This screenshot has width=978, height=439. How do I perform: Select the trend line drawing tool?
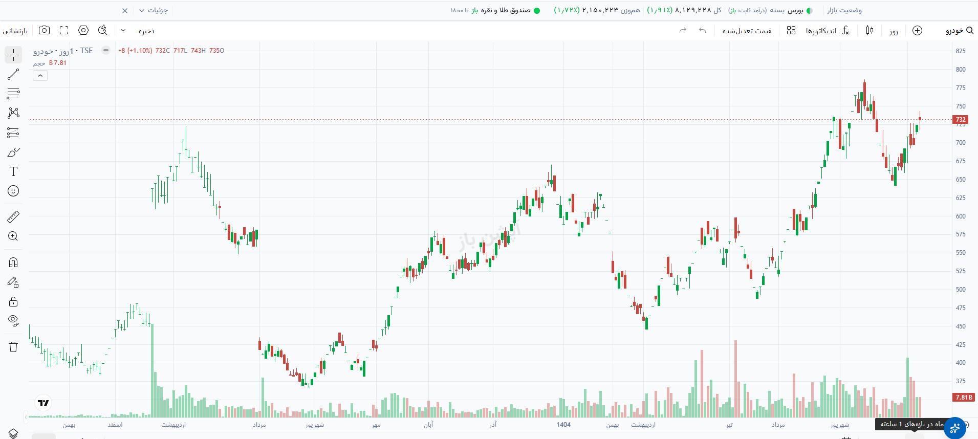(14, 74)
